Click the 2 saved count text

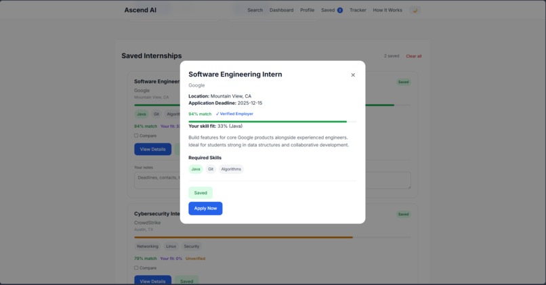[x=392, y=56]
